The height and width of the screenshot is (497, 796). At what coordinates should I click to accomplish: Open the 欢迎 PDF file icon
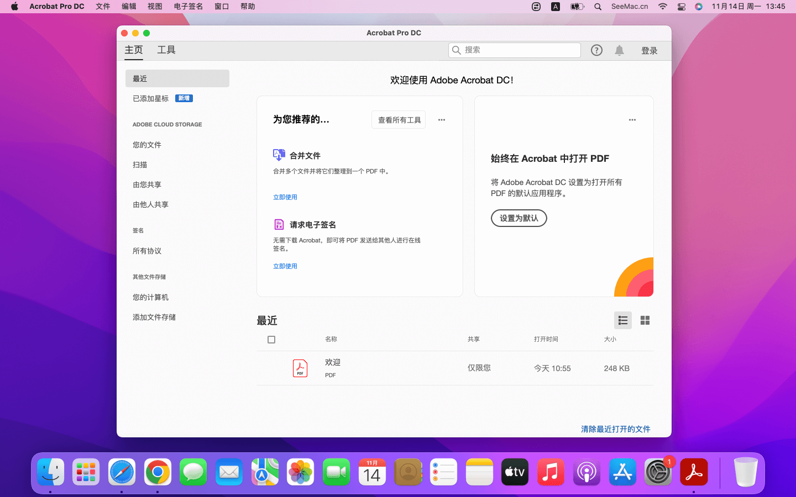coord(300,368)
